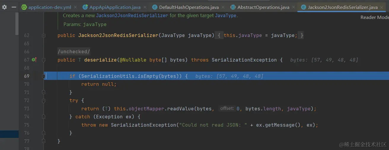
Task: Collapse the catch block at line 74
Action: point(44,117)
